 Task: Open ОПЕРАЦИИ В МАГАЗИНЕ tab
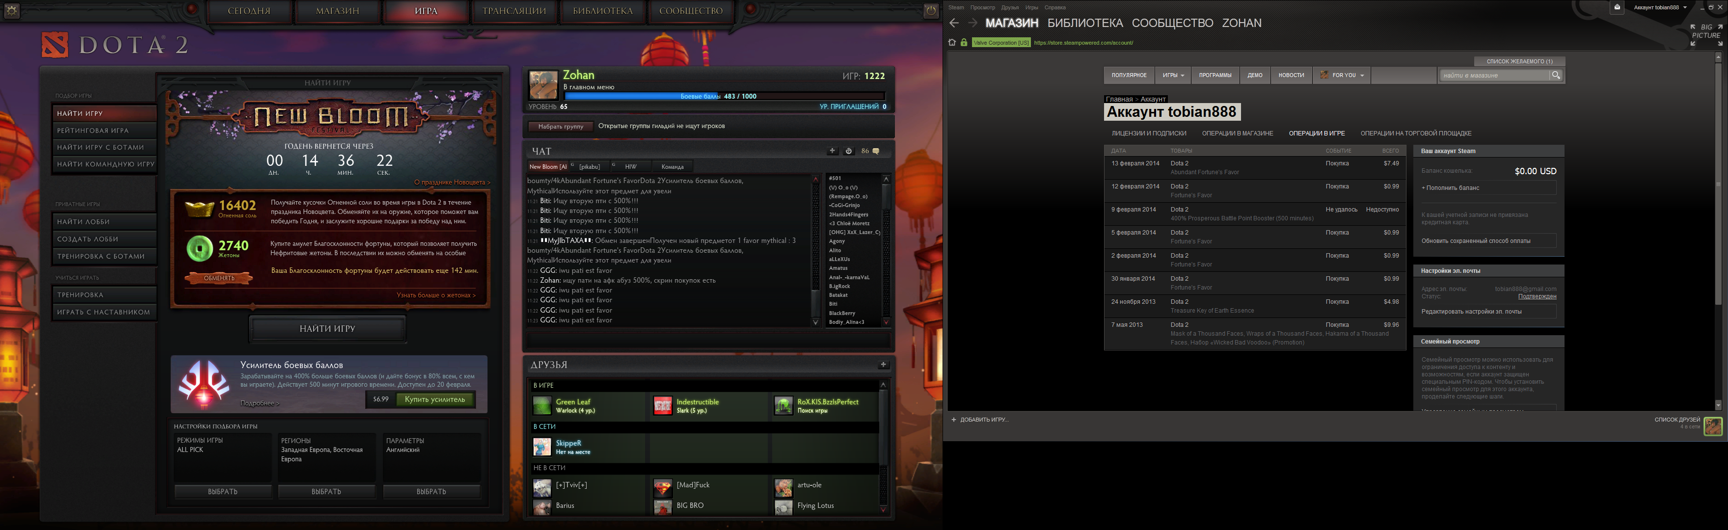click(x=1237, y=133)
